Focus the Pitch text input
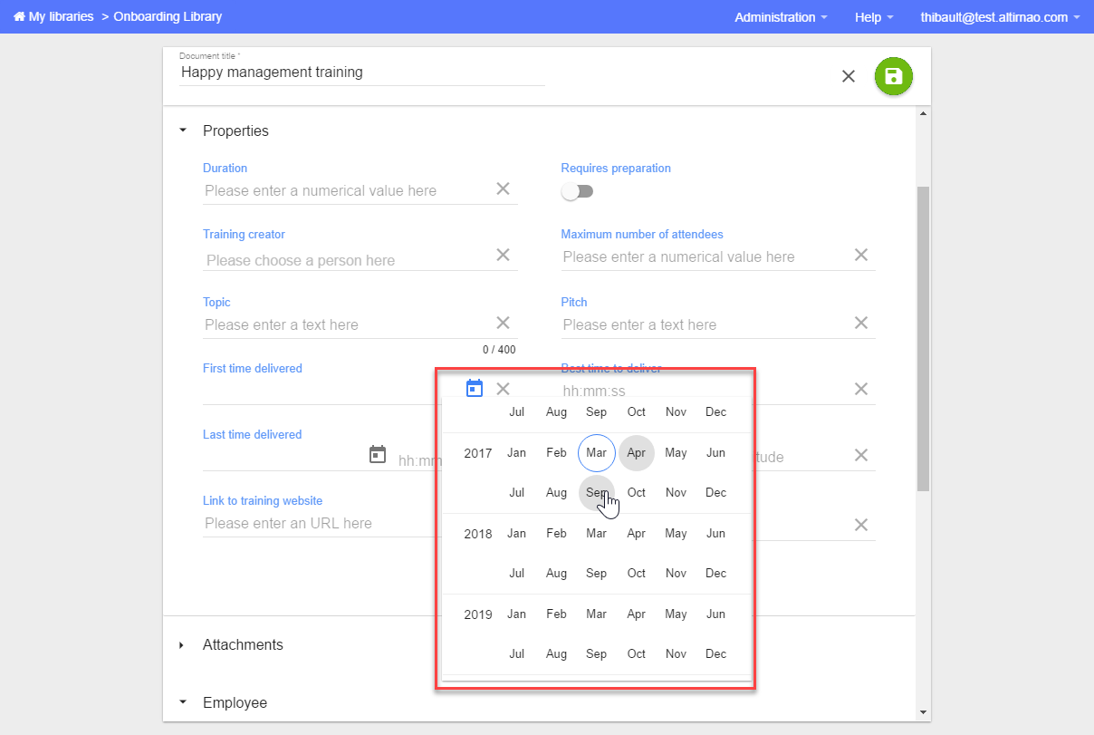This screenshot has height=735, width=1094. click(x=705, y=324)
